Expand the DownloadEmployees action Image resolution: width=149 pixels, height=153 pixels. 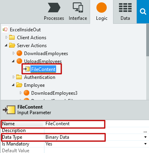pyautogui.click(x=13, y=54)
